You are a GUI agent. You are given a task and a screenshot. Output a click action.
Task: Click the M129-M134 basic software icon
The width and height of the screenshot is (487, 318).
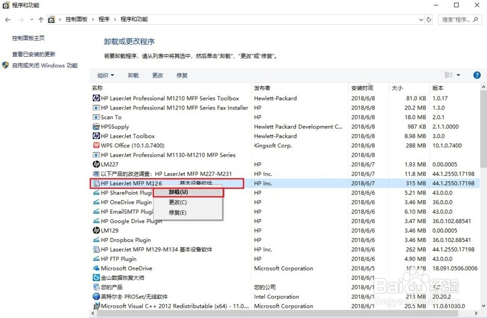[96, 249]
